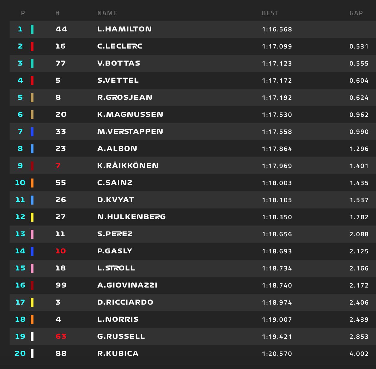Click position number 16 for Giovinazzi
Viewport: 376px width, 369px height.
point(20,285)
